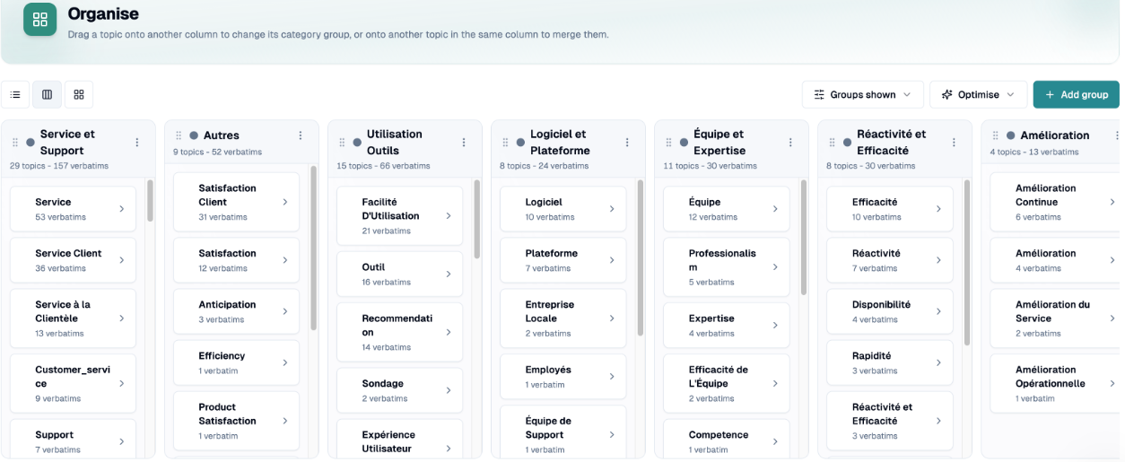1125x462 pixels.
Task: Select the Disponibilité topic card
Action: point(889,311)
